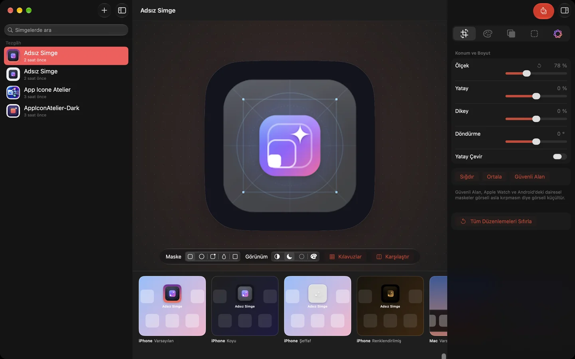The height and width of the screenshot is (359, 575).
Task: Toggle the right inspector panel button
Action: (565, 10)
